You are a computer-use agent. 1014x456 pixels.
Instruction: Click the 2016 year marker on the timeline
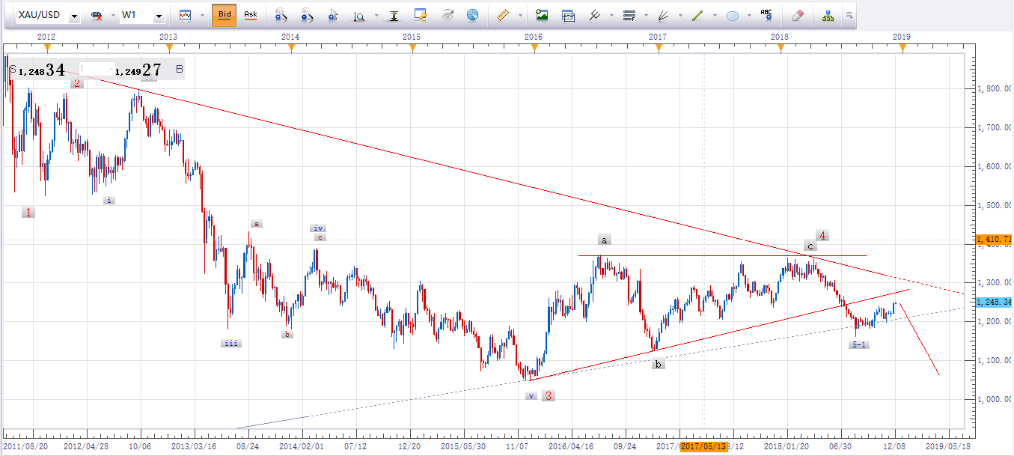[x=534, y=36]
